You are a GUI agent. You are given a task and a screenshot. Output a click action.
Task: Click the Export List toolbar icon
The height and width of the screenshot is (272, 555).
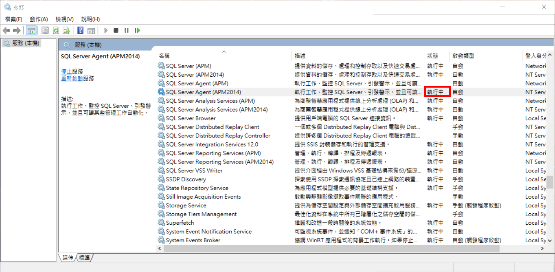pyautogui.click(x=66, y=30)
